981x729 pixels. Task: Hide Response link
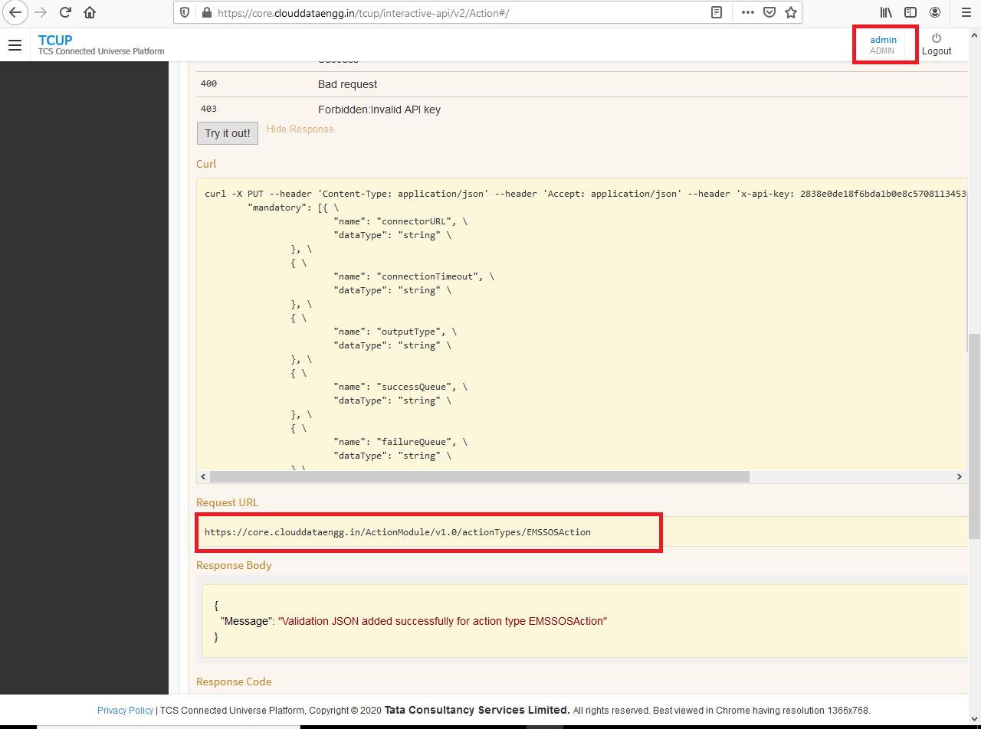(300, 129)
